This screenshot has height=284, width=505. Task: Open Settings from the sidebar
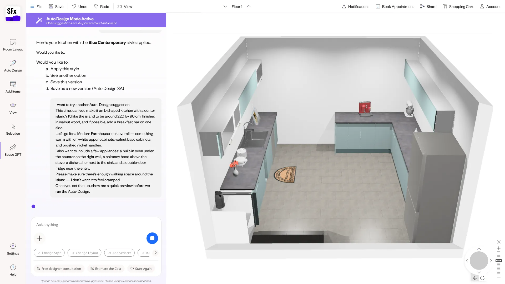[x=13, y=249]
